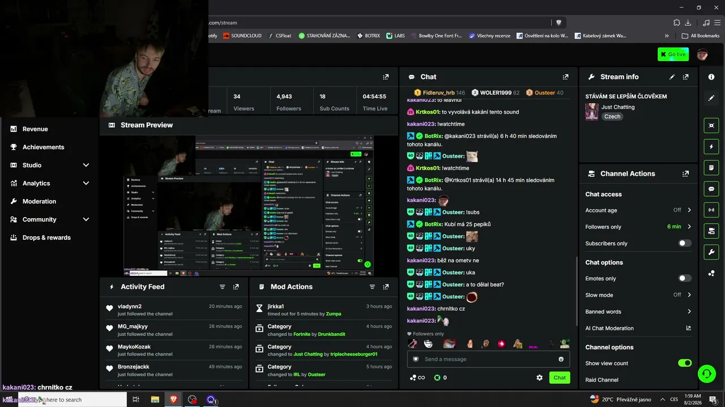Open the emoji picker in message box
This screenshot has width=725, height=407.
pyautogui.click(x=561, y=359)
